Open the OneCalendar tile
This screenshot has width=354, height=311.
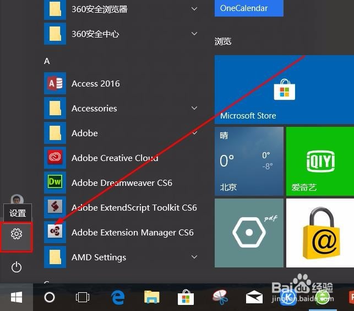pos(249,8)
